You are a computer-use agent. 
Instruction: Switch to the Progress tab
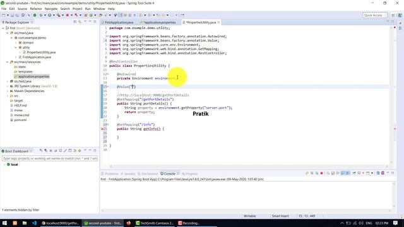[190, 174]
